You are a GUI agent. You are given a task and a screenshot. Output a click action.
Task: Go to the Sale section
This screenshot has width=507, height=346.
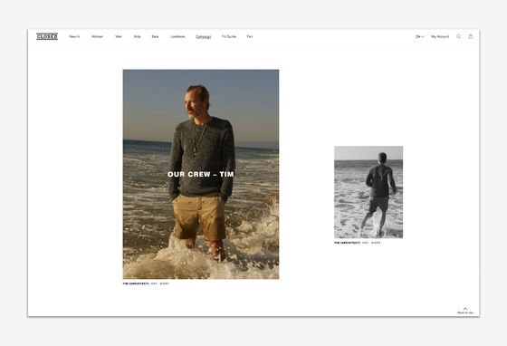[x=155, y=37]
